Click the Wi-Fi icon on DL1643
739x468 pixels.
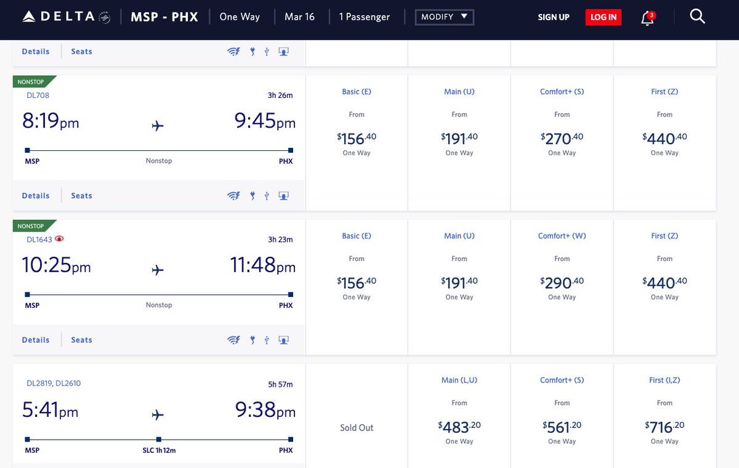pos(233,340)
